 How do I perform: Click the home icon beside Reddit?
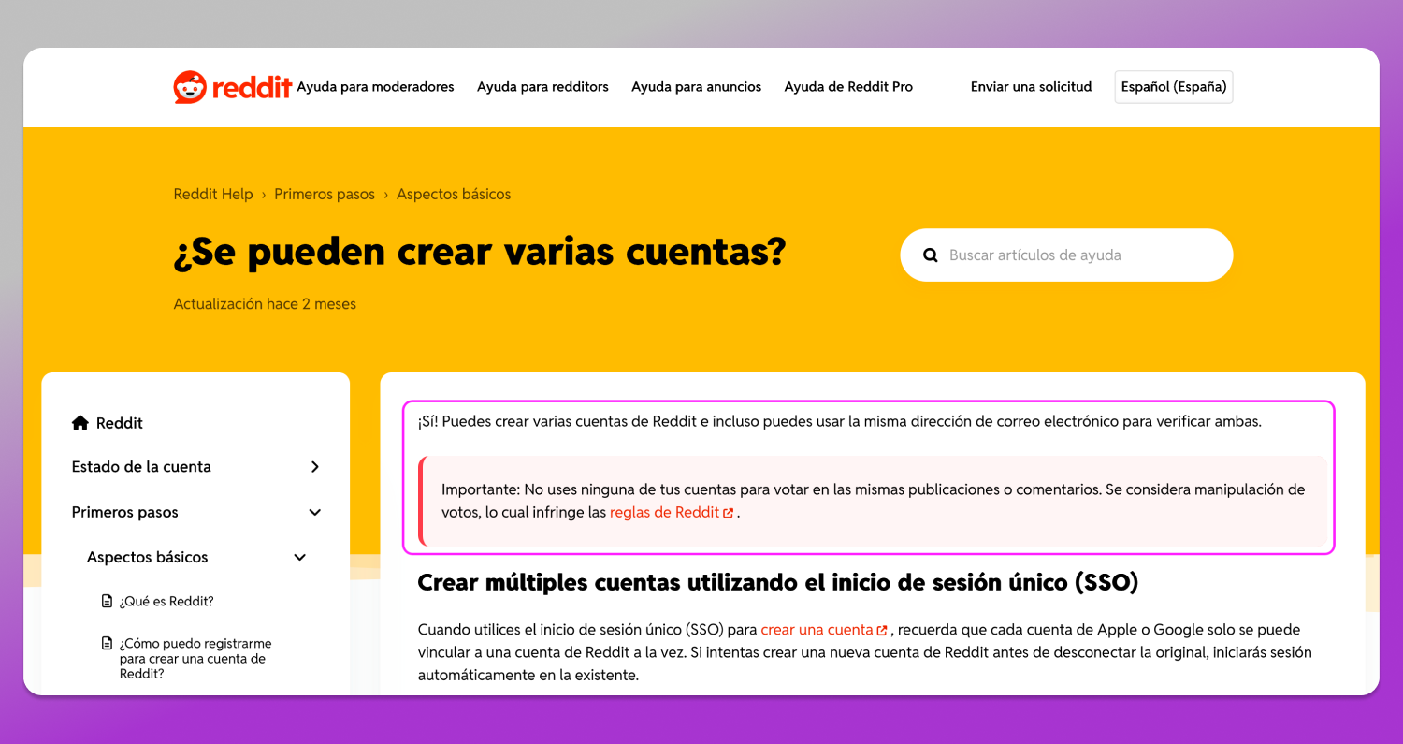(x=80, y=423)
